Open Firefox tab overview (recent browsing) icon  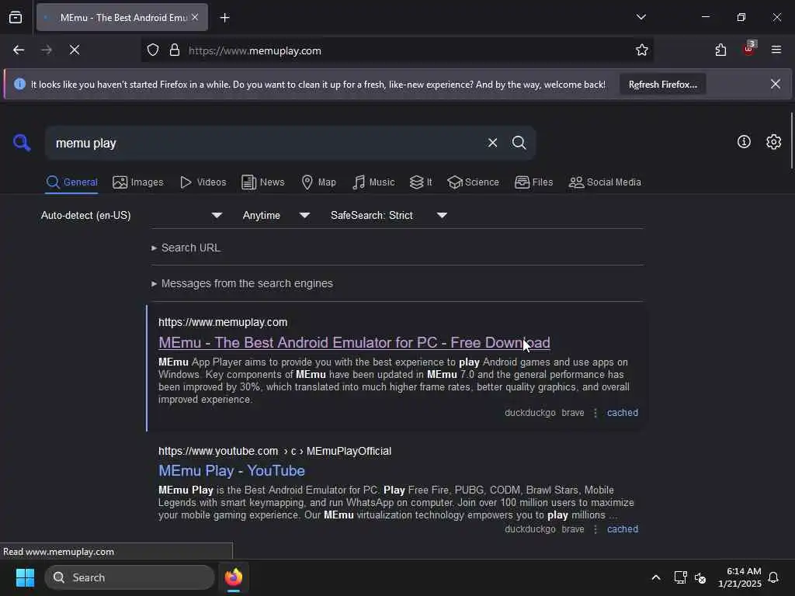(16, 18)
